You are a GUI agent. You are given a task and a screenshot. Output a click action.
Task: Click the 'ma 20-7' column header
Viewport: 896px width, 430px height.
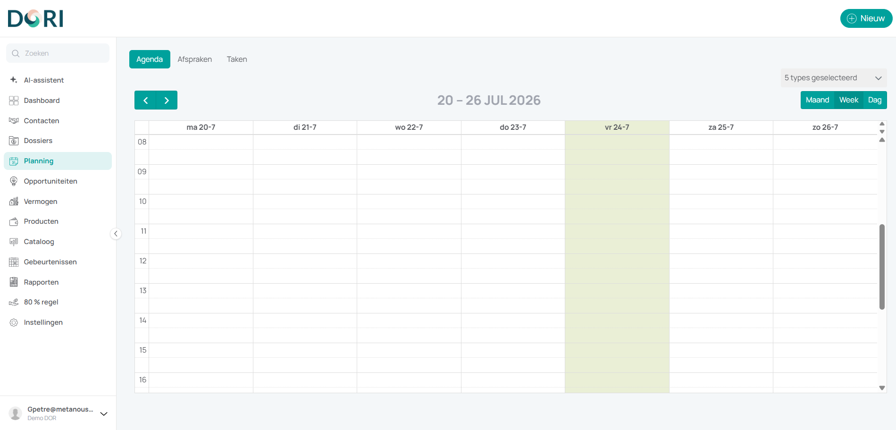[201, 127]
